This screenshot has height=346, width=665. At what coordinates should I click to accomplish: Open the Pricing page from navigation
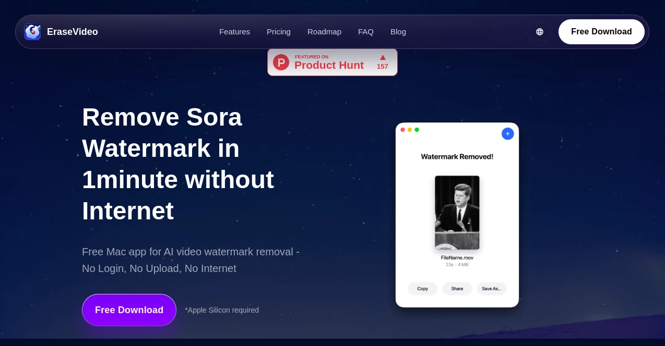278,32
